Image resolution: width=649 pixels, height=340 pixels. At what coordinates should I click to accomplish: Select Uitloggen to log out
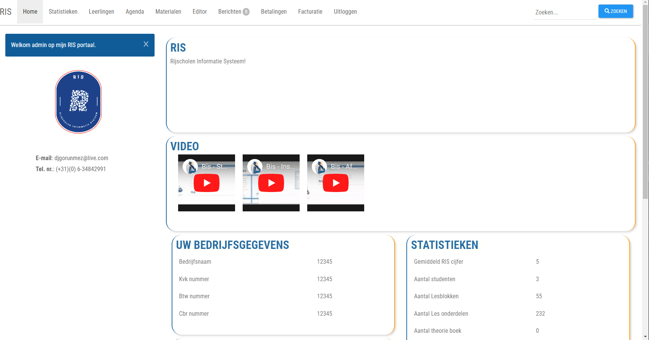(345, 12)
